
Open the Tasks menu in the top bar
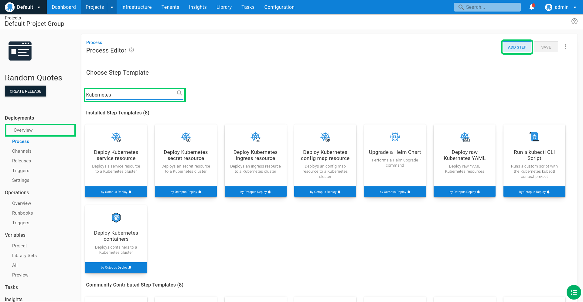[x=248, y=7]
